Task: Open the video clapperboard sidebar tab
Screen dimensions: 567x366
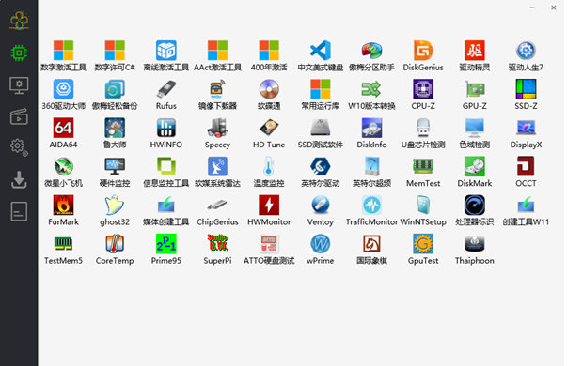Action: [x=19, y=116]
